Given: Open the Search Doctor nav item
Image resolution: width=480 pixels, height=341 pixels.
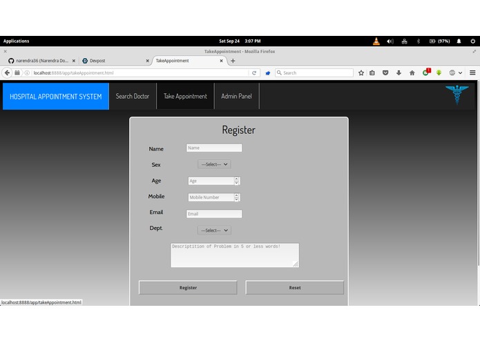Looking at the screenshot, I should coord(133,96).
